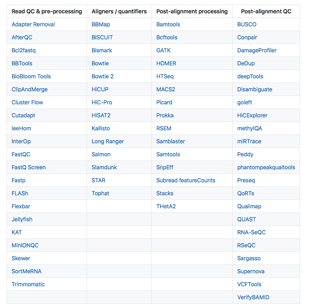Select the HiC-Pro link
The image size is (313, 307).
pyautogui.click(x=102, y=102)
